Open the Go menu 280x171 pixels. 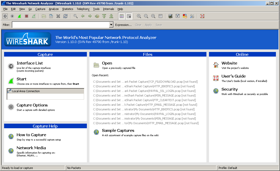click(30, 9)
